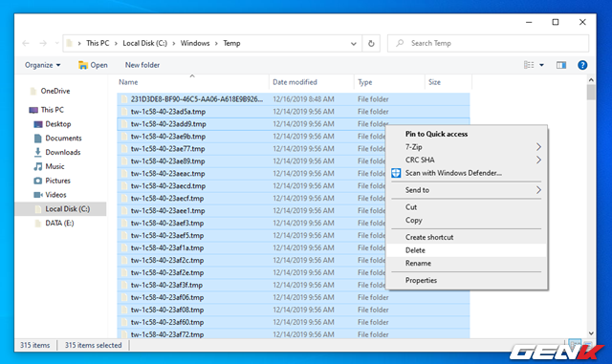Click the Back navigation arrow
612x364 pixels.
(26, 43)
